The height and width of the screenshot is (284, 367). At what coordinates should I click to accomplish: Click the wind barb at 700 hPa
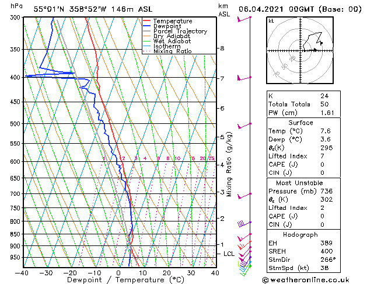point(244,196)
